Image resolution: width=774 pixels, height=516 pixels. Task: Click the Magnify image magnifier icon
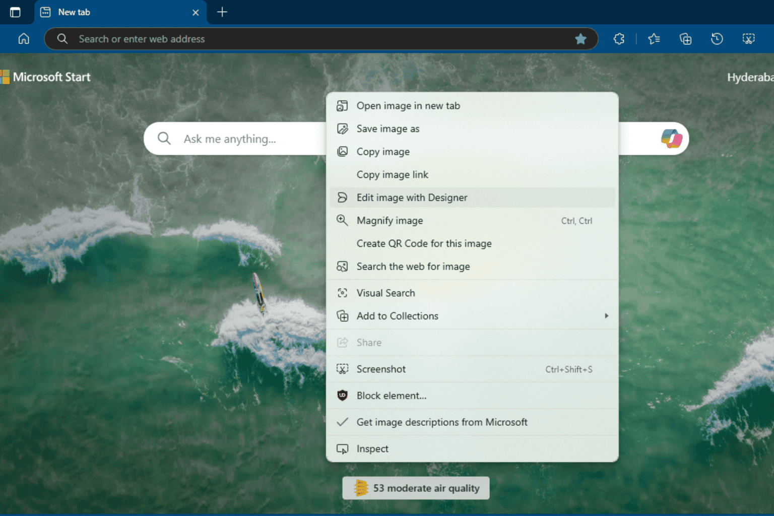342,221
